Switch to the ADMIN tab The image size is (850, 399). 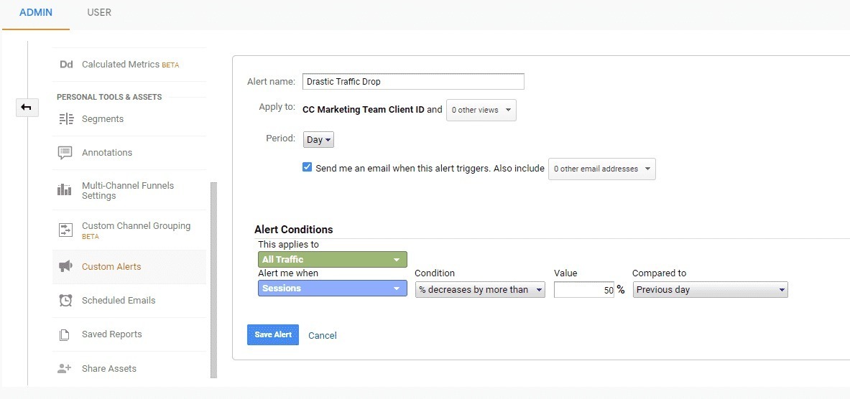(x=36, y=12)
